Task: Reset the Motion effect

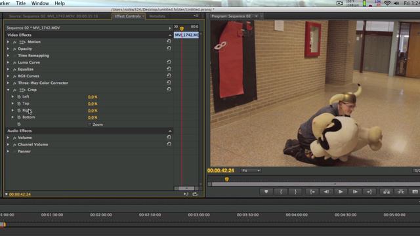Action: tap(169, 41)
